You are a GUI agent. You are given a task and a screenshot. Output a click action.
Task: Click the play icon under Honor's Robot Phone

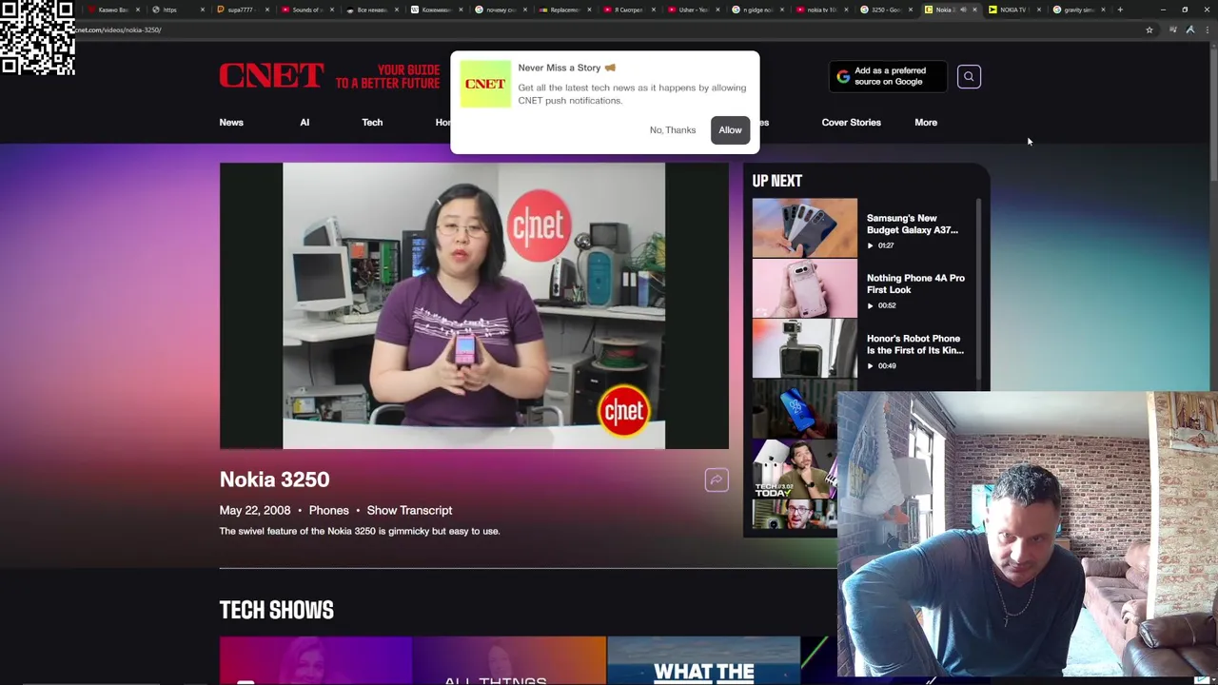(870, 366)
